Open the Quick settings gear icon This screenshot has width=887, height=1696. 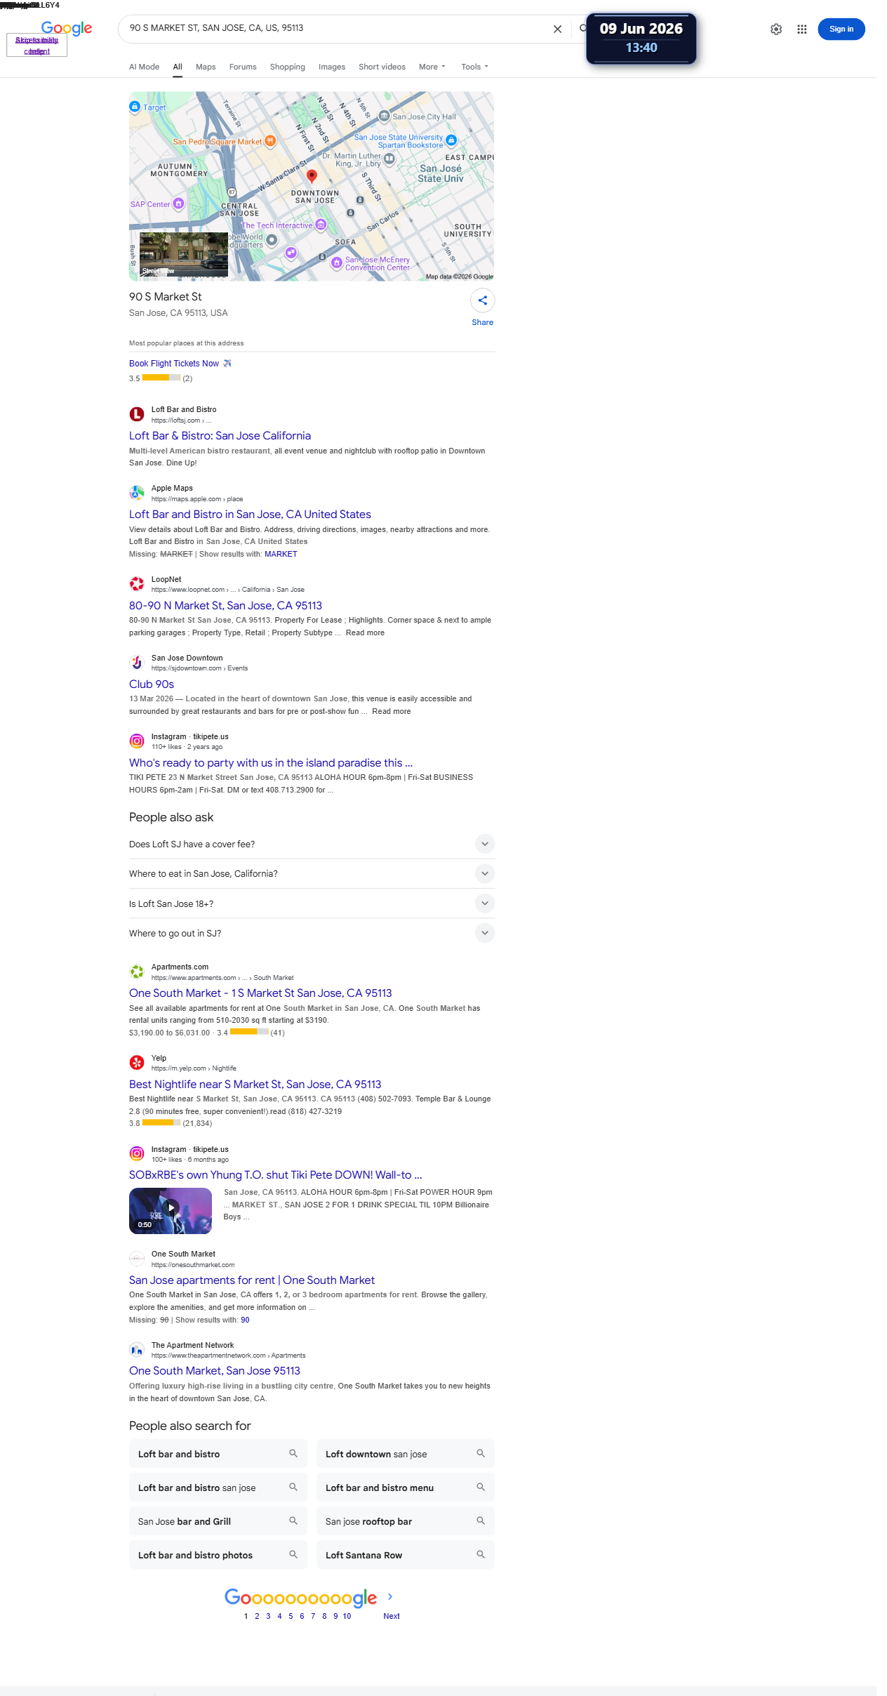click(x=776, y=29)
